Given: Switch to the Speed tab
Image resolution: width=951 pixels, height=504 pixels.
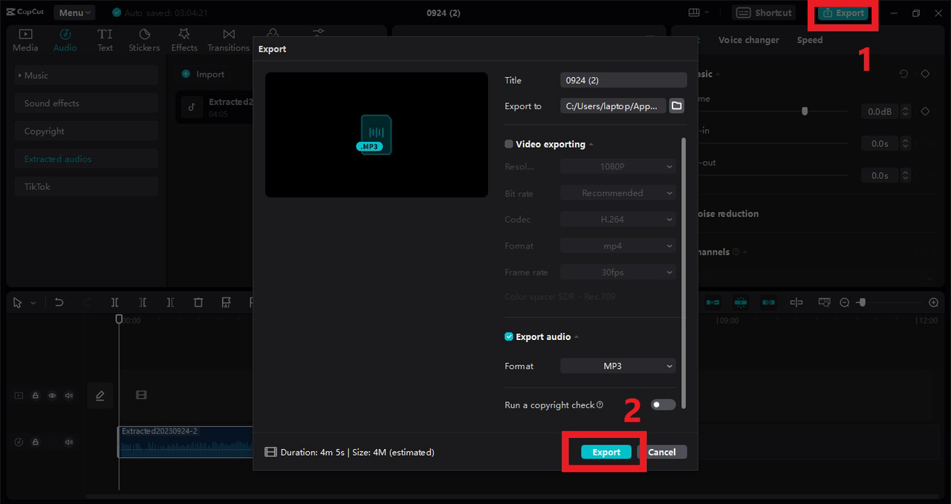Looking at the screenshot, I should pos(810,40).
